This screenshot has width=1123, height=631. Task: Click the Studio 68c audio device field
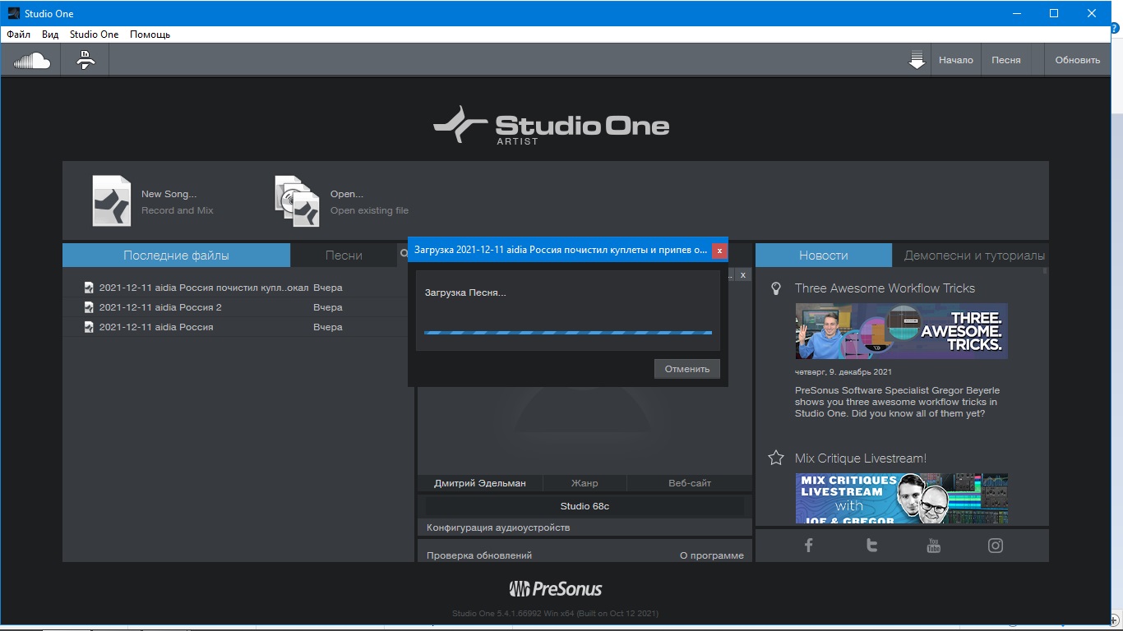(585, 506)
